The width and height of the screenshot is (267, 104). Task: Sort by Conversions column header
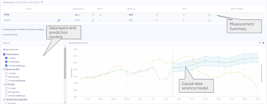point(78,9)
